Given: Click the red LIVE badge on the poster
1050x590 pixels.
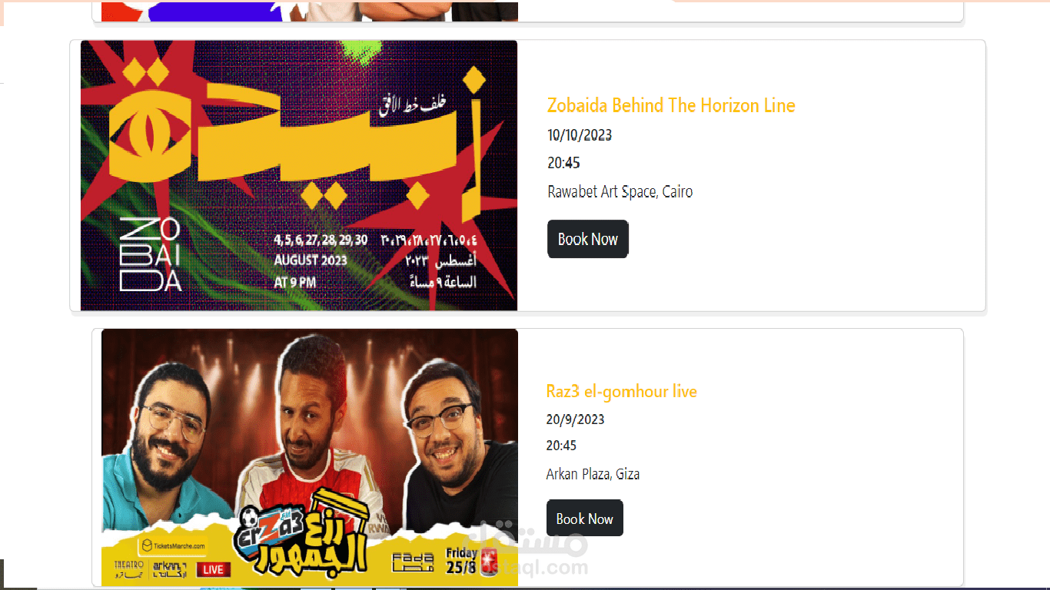Looking at the screenshot, I should point(214,569).
